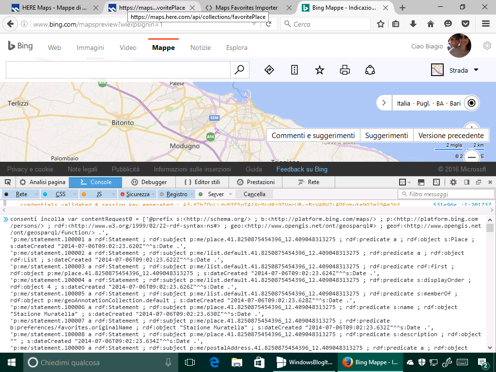
Task: Open the Rete devtools tab
Action: coord(309,182)
